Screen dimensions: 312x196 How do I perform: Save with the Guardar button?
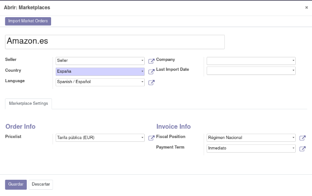[x=16, y=184]
